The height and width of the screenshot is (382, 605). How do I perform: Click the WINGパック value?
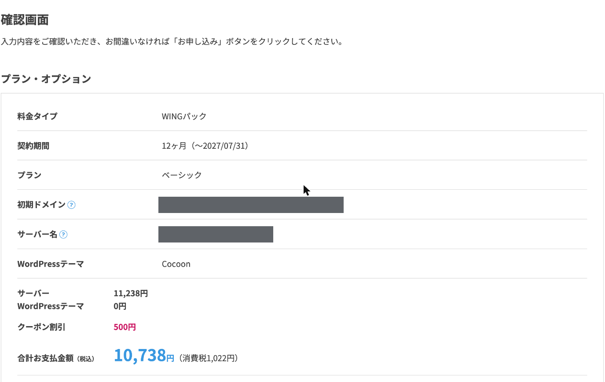[184, 116]
